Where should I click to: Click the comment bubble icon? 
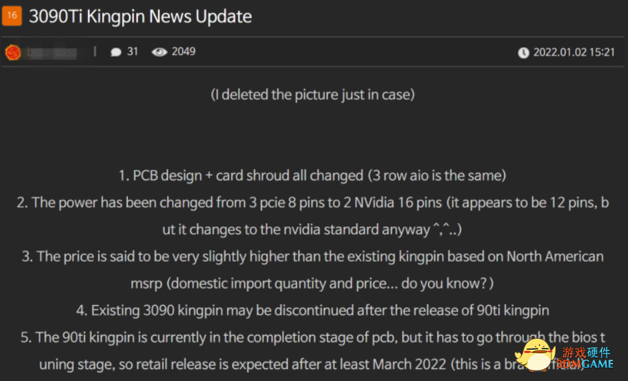pyautogui.click(x=116, y=52)
